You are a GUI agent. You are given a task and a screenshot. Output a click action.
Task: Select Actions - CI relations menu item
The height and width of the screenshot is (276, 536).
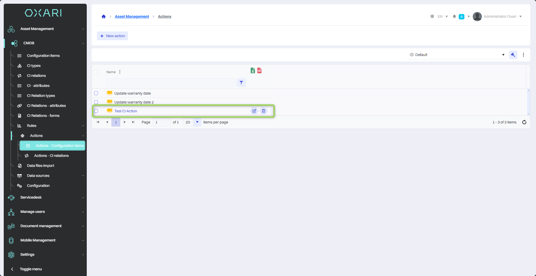[51, 156]
